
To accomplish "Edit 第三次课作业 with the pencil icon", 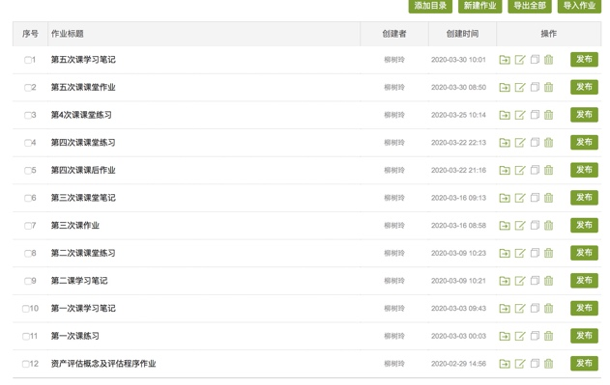I will 520,226.
